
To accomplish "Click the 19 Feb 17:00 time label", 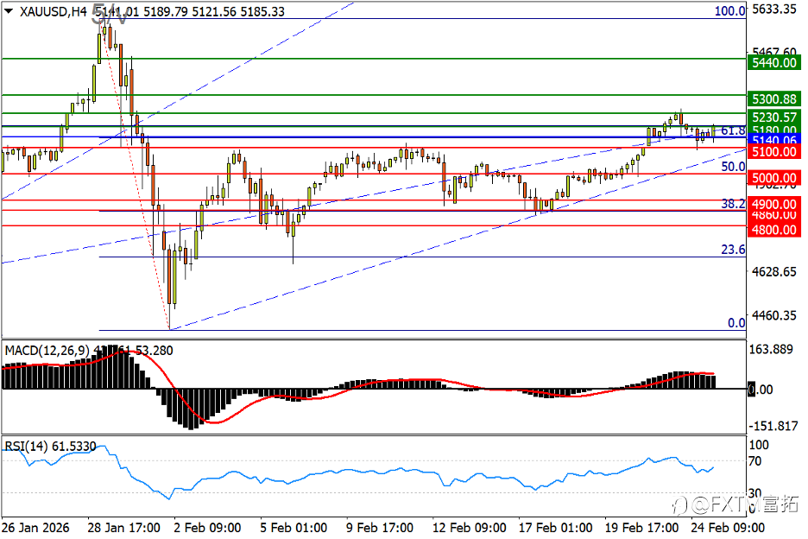I will (641, 528).
